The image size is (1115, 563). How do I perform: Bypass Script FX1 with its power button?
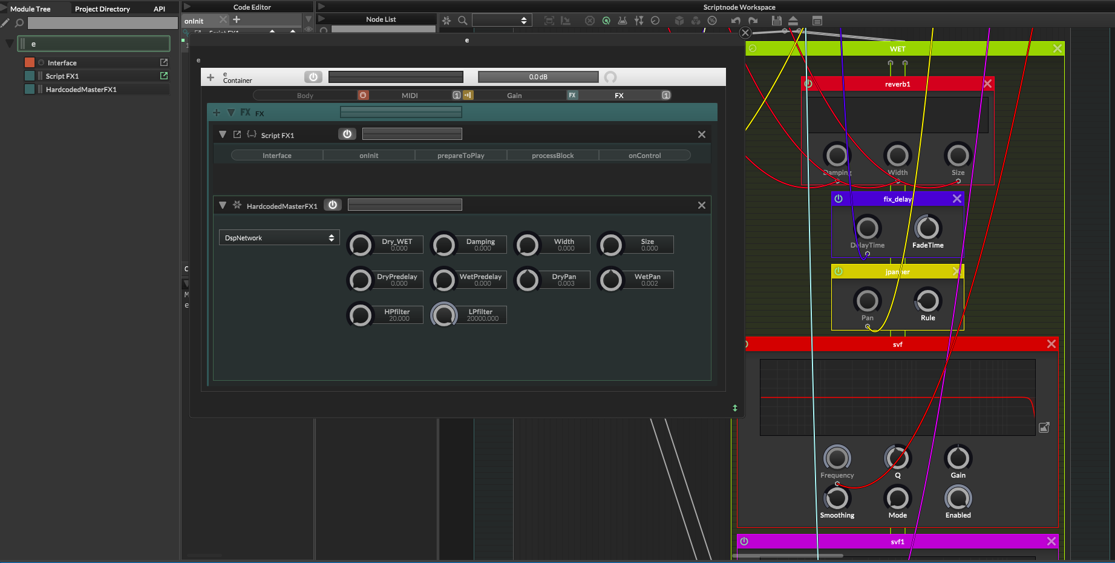pyautogui.click(x=347, y=134)
